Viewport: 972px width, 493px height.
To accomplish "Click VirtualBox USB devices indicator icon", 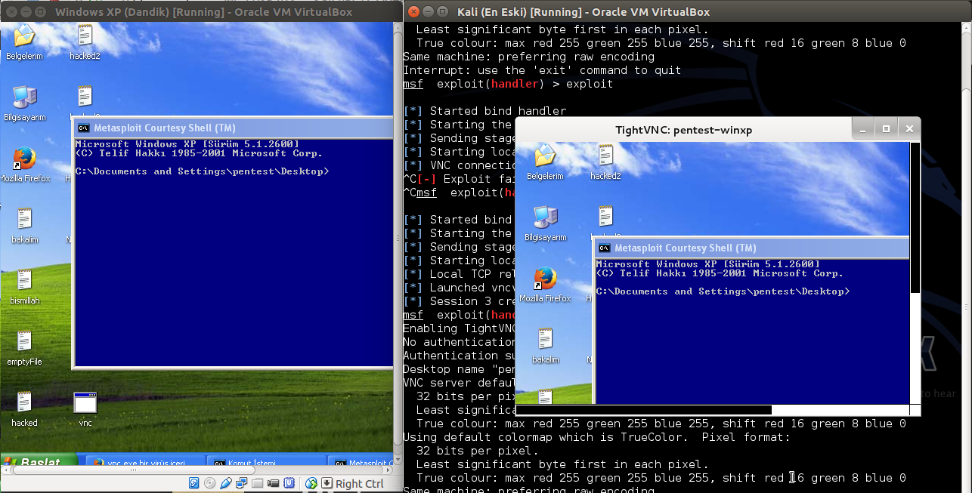I will [x=226, y=483].
